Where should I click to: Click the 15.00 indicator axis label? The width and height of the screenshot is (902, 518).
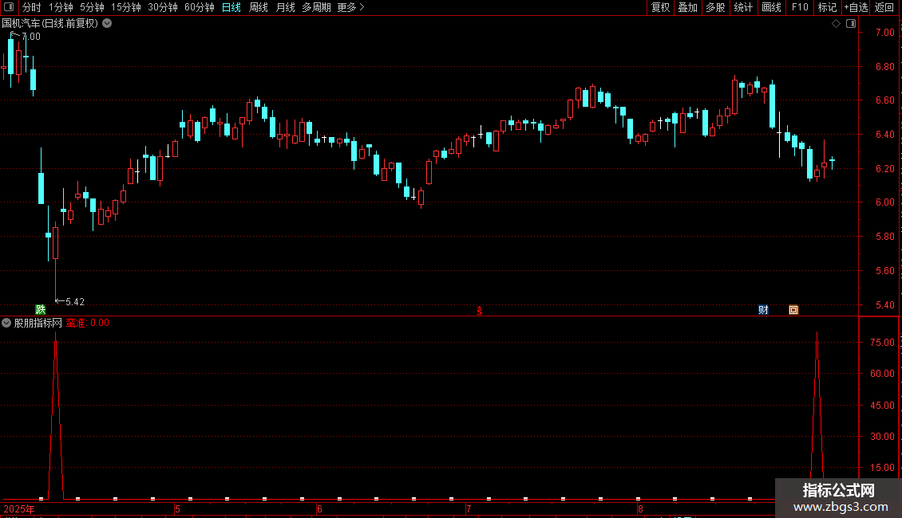coord(882,468)
